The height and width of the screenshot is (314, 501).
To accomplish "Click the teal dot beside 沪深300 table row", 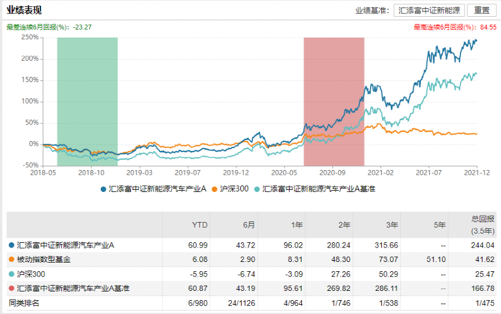I will [11, 274].
